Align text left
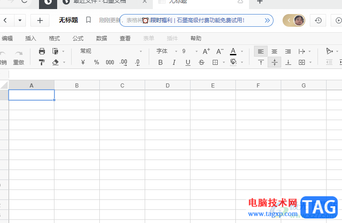This screenshot has width=342, height=223. 261,52
